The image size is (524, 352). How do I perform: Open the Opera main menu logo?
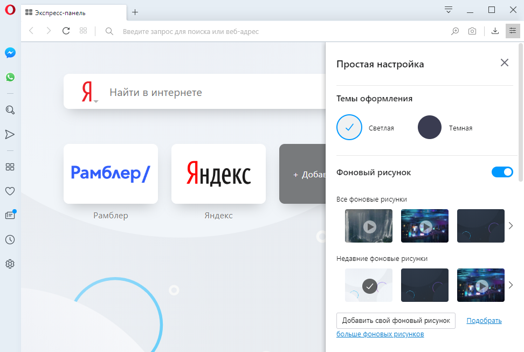click(10, 10)
